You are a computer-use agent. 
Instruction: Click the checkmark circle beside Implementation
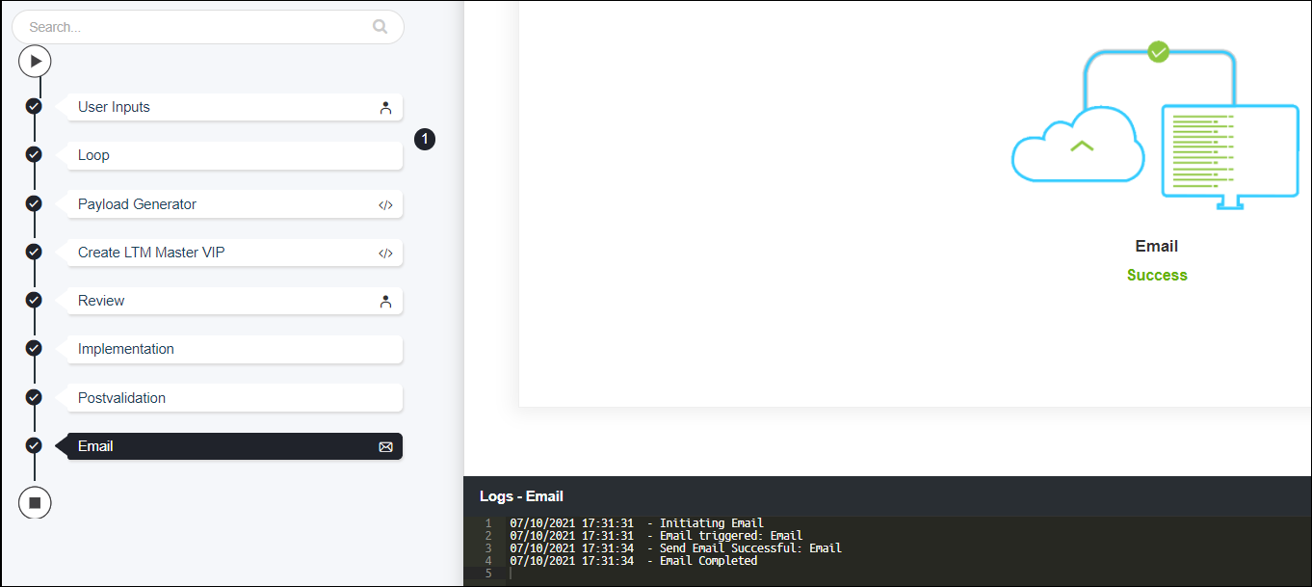[x=34, y=348]
